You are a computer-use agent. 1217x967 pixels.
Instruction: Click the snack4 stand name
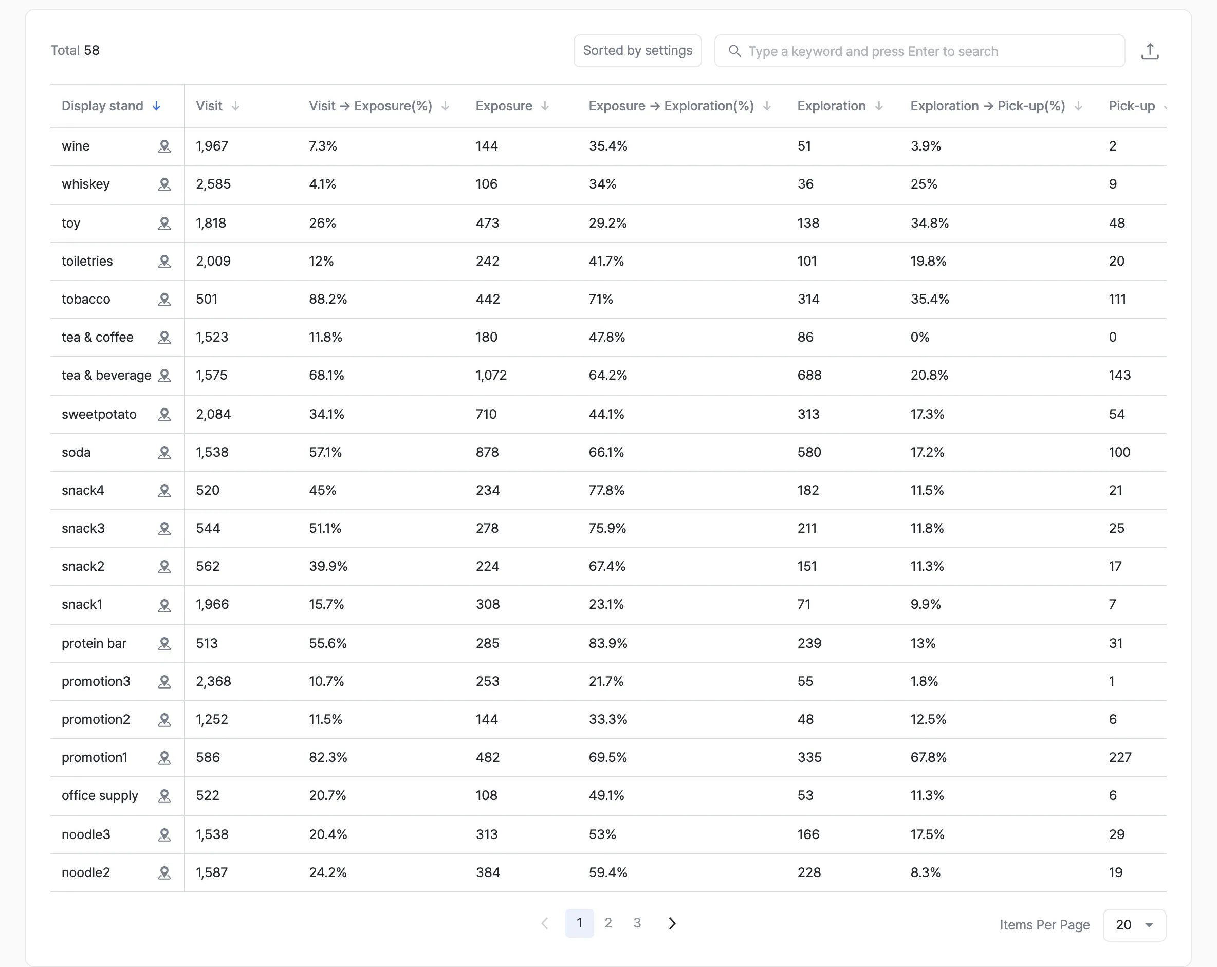click(83, 490)
